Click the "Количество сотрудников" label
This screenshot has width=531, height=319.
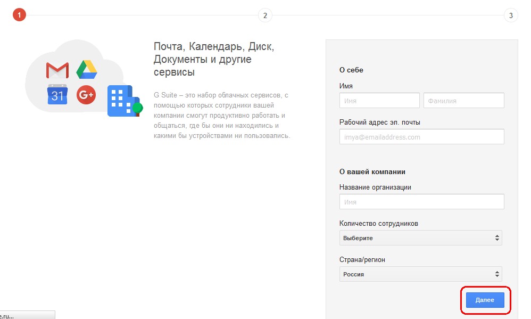[379, 223]
